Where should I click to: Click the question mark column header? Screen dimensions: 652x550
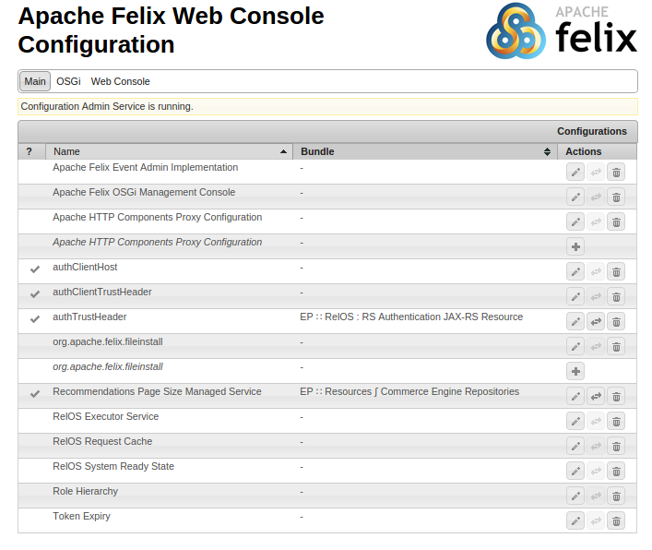(30, 151)
